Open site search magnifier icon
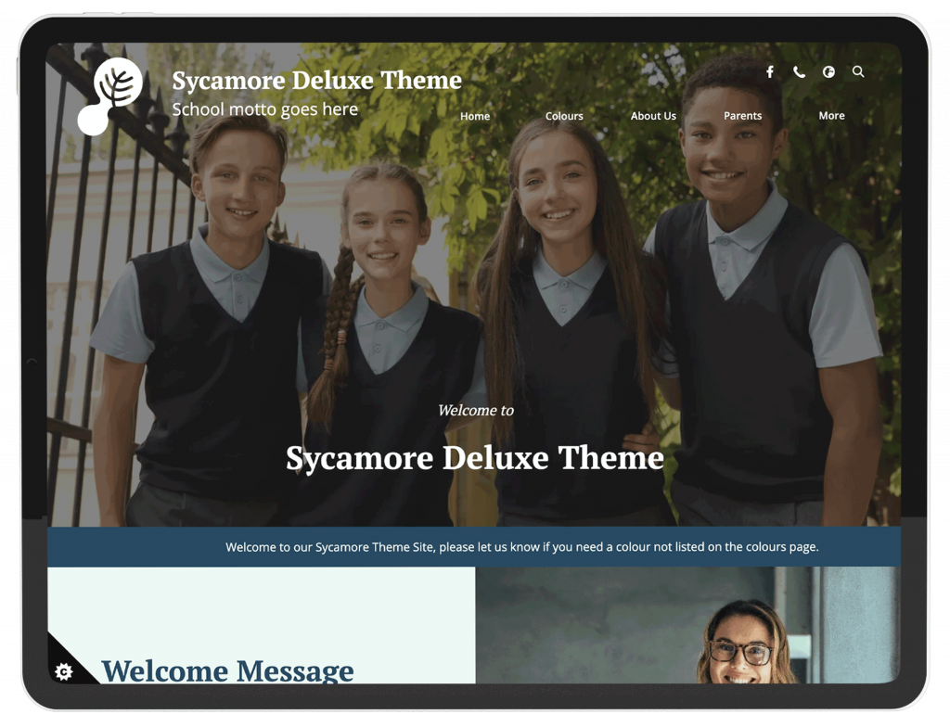950x727 pixels. click(858, 72)
